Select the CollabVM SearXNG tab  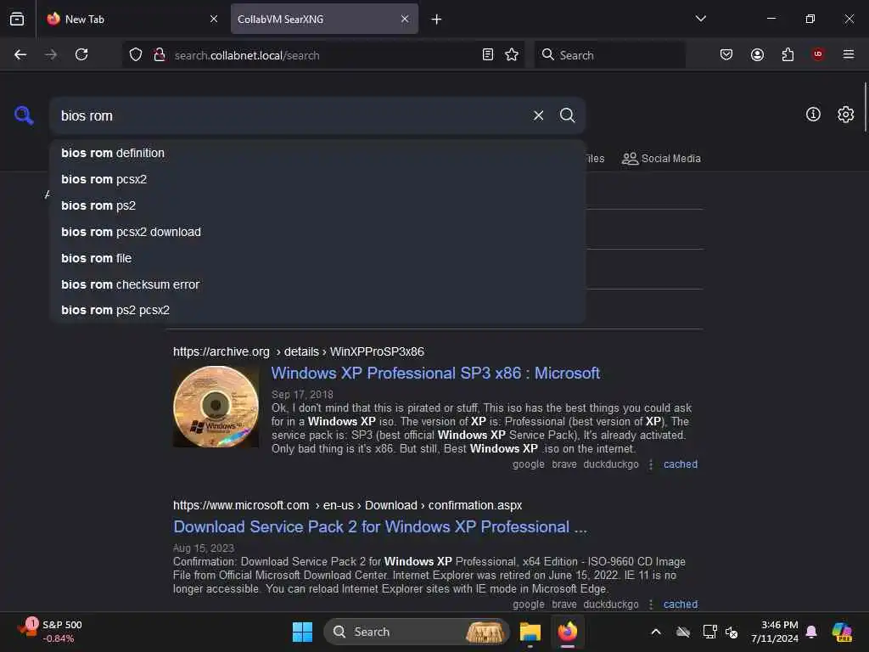(x=324, y=19)
